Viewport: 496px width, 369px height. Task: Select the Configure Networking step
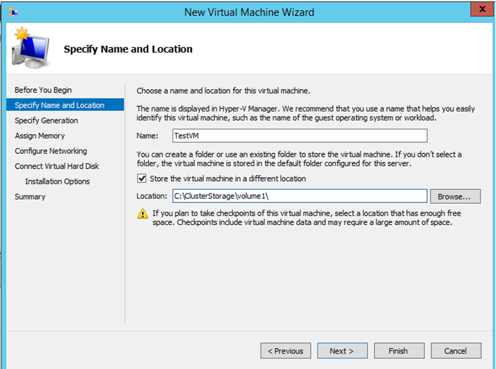click(50, 151)
